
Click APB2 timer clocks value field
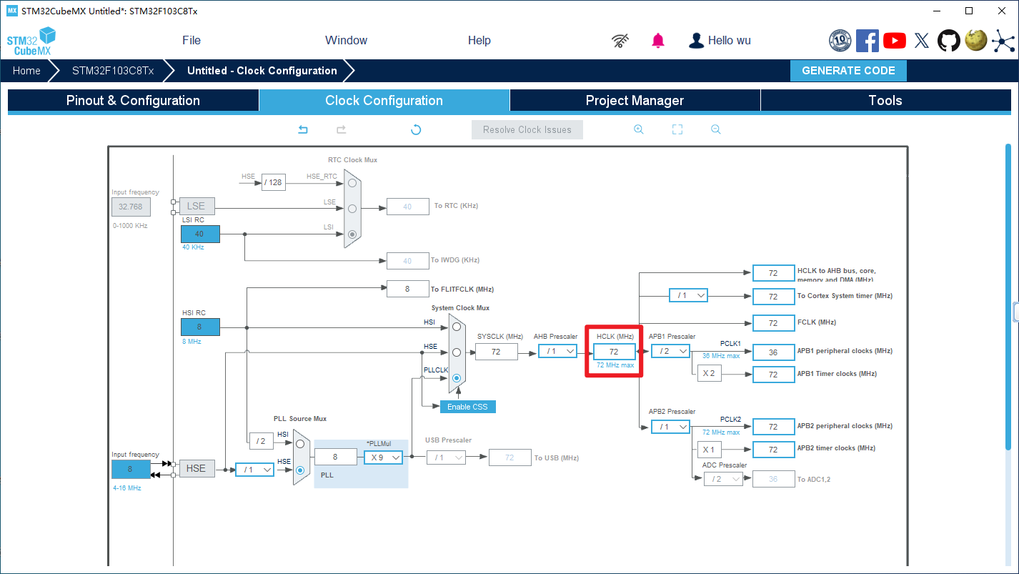tap(773, 450)
